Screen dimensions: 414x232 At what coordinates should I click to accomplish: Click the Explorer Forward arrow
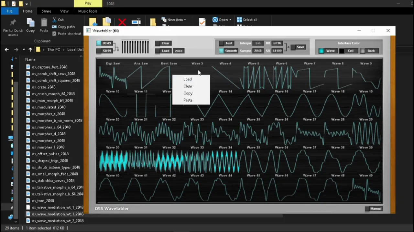[x=16, y=50]
